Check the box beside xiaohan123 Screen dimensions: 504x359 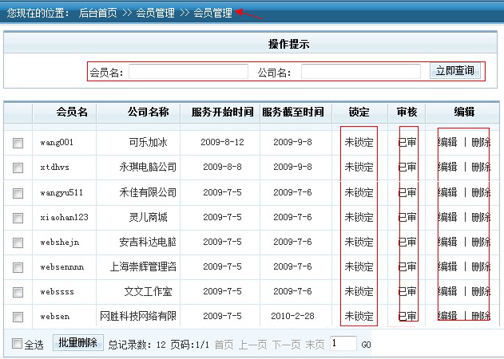(18, 218)
